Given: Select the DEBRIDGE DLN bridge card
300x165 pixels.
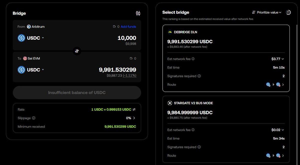Looking at the screenshot, I should coord(226,58).
